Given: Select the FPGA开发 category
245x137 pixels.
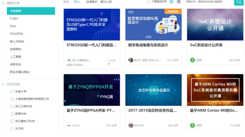Looking at the screenshot, I should (16, 34).
